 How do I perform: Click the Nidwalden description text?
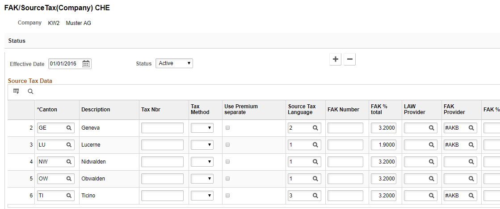[x=93, y=162]
